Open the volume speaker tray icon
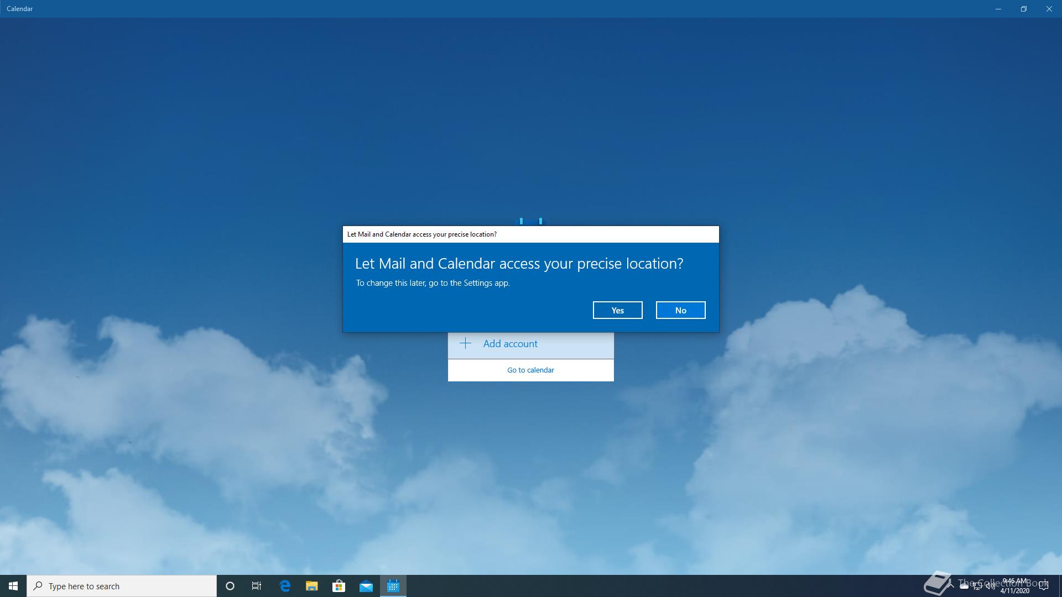This screenshot has height=597, width=1062. coord(991,586)
